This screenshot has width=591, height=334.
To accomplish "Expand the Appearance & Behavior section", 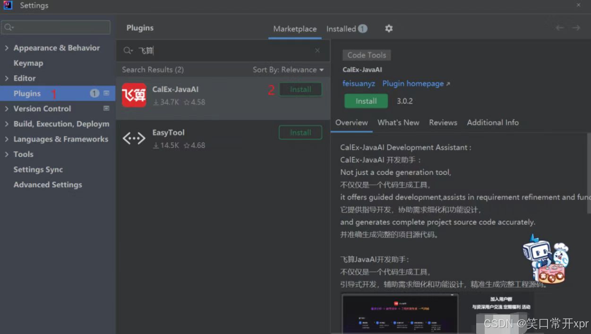I will point(7,48).
